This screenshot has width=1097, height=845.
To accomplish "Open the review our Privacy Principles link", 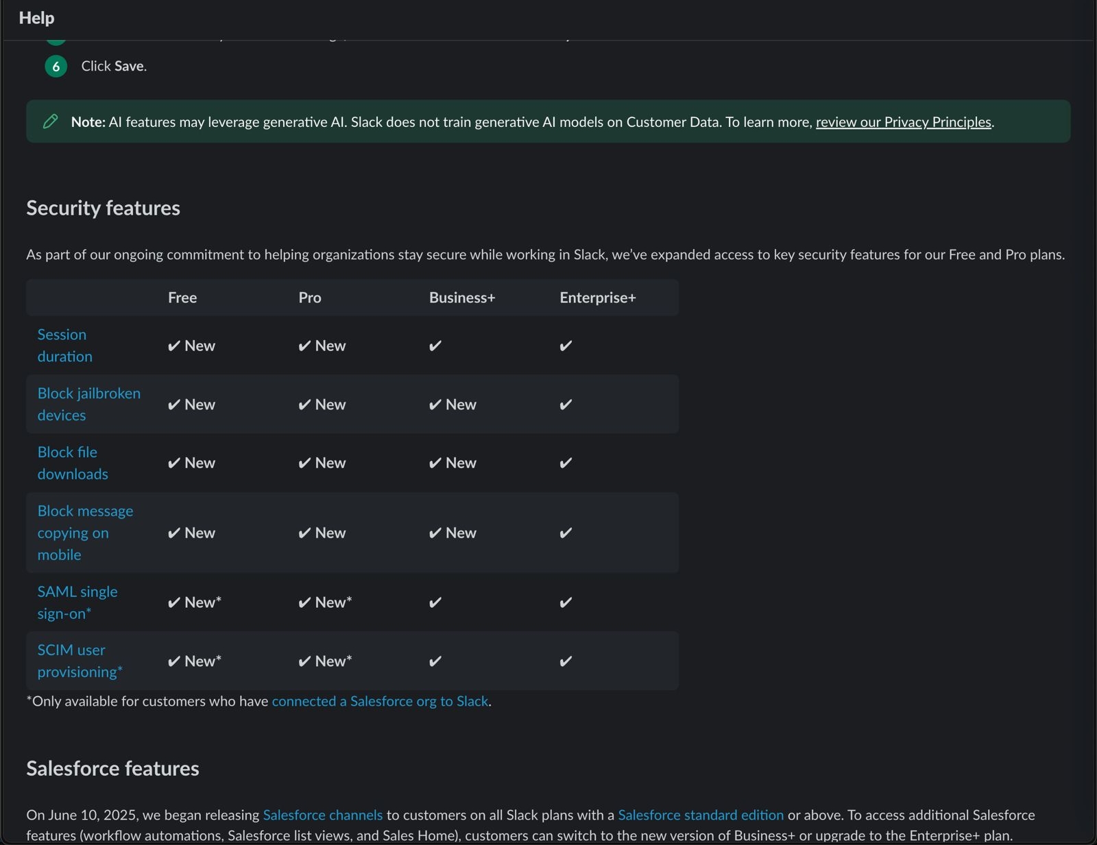I will [x=903, y=122].
